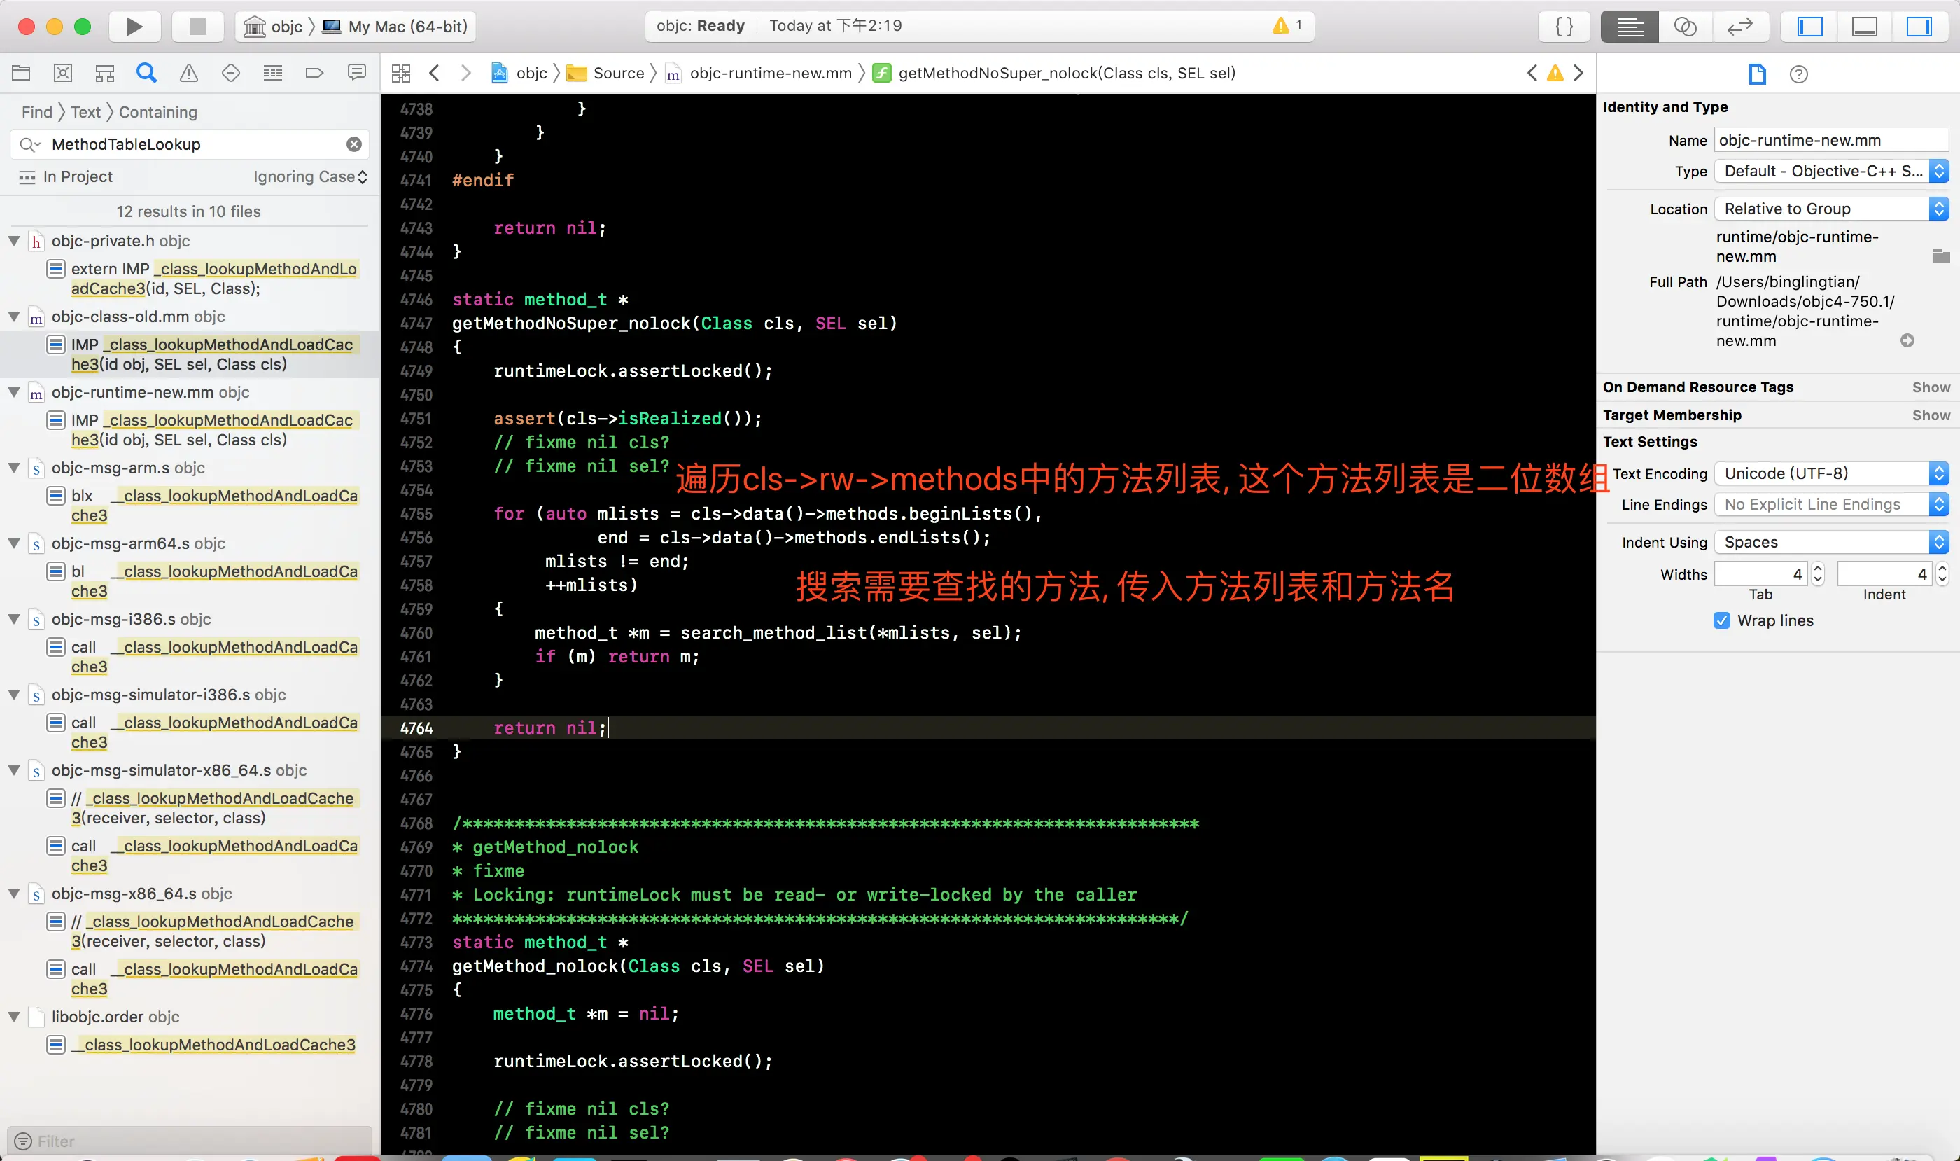Hide the right Utilities panel
Image resolution: width=1960 pixels, height=1161 pixels.
tap(1919, 27)
